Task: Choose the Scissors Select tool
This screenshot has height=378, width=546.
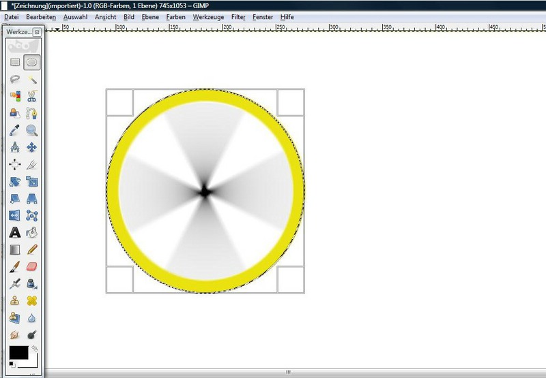Action: 31,96
